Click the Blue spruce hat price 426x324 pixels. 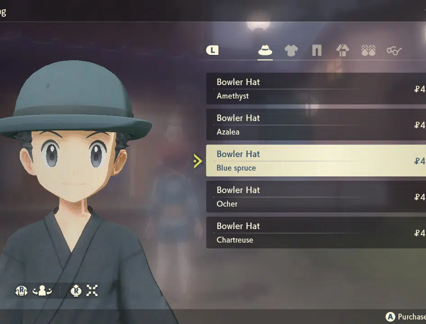[x=420, y=161]
